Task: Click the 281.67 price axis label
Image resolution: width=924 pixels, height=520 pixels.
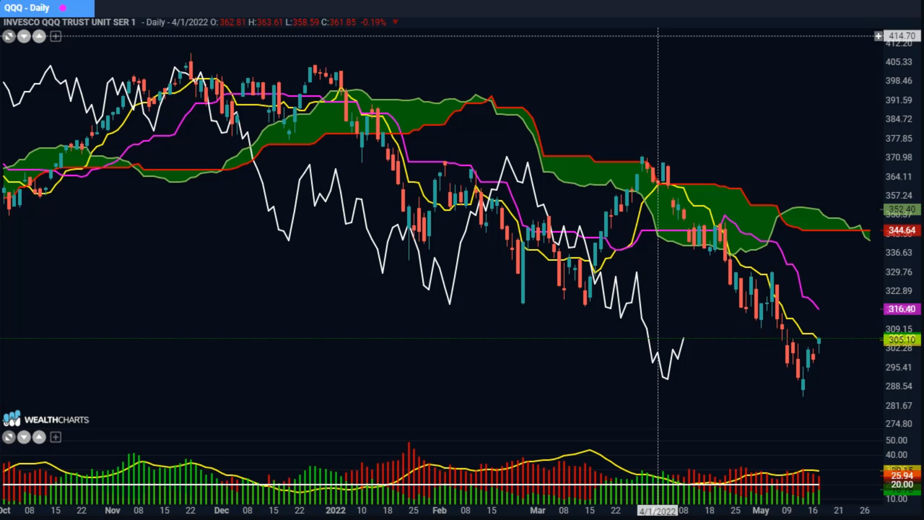Action: tap(899, 405)
